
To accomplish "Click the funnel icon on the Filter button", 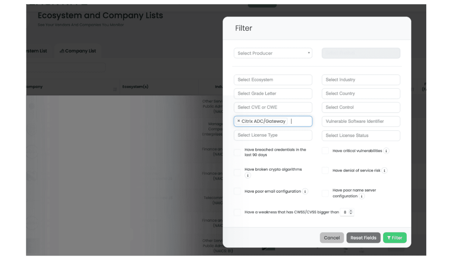I will [x=389, y=237].
